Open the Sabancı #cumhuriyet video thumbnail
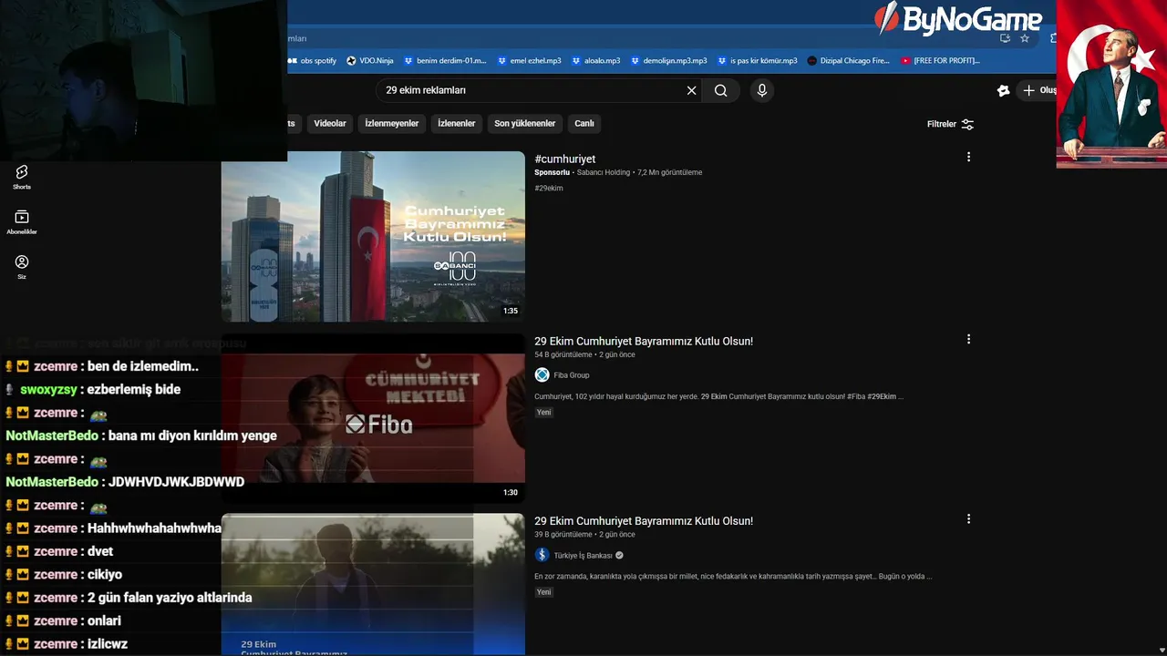The width and height of the screenshot is (1167, 656). [373, 236]
